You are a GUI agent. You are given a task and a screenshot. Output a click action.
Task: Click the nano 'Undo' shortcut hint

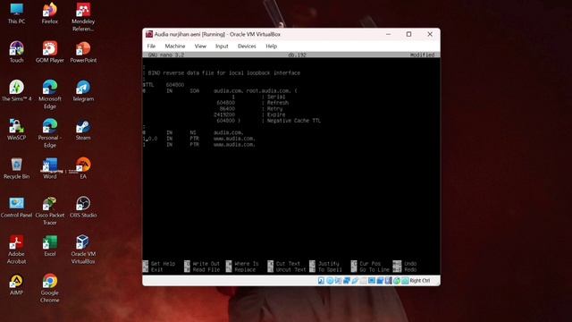(x=405, y=263)
